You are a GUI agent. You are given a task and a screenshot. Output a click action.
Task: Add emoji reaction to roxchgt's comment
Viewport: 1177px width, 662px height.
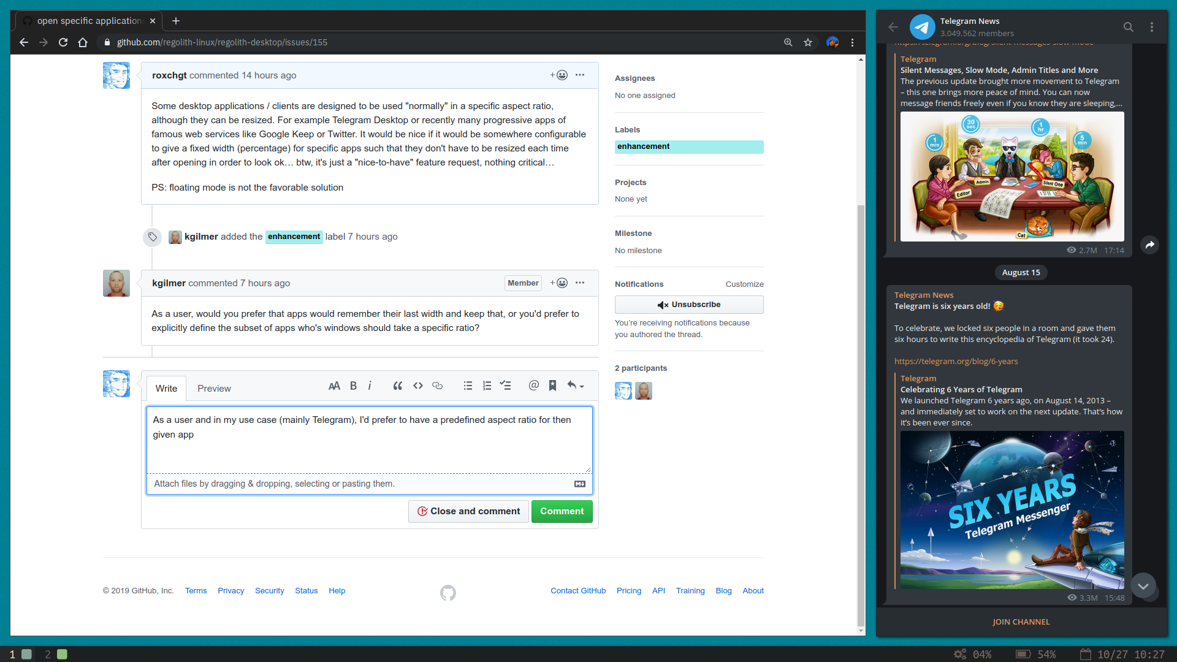562,75
